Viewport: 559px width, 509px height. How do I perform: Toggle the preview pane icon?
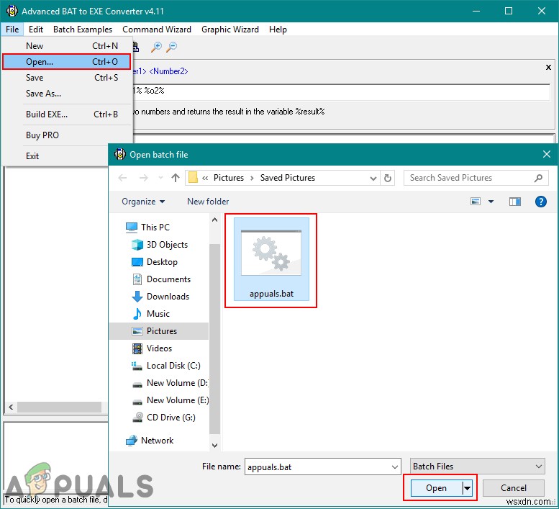(x=515, y=202)
